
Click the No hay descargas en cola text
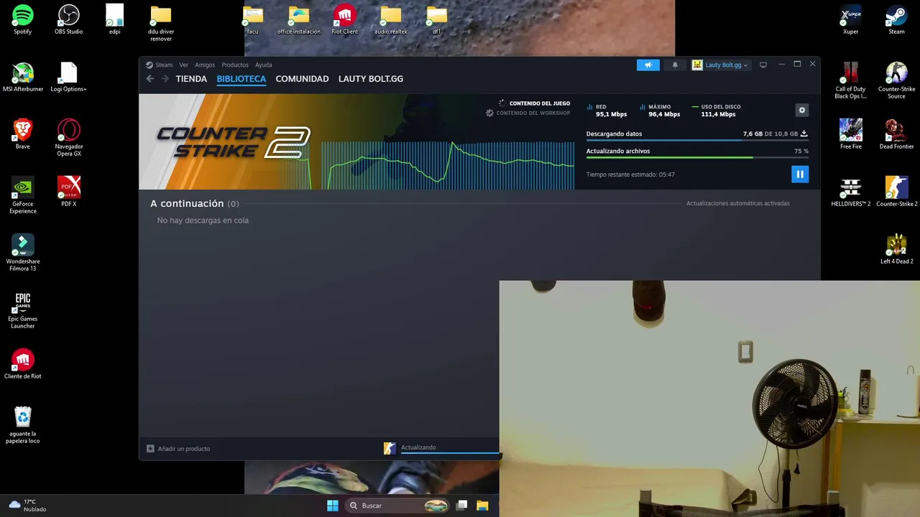tap(203, 220)
